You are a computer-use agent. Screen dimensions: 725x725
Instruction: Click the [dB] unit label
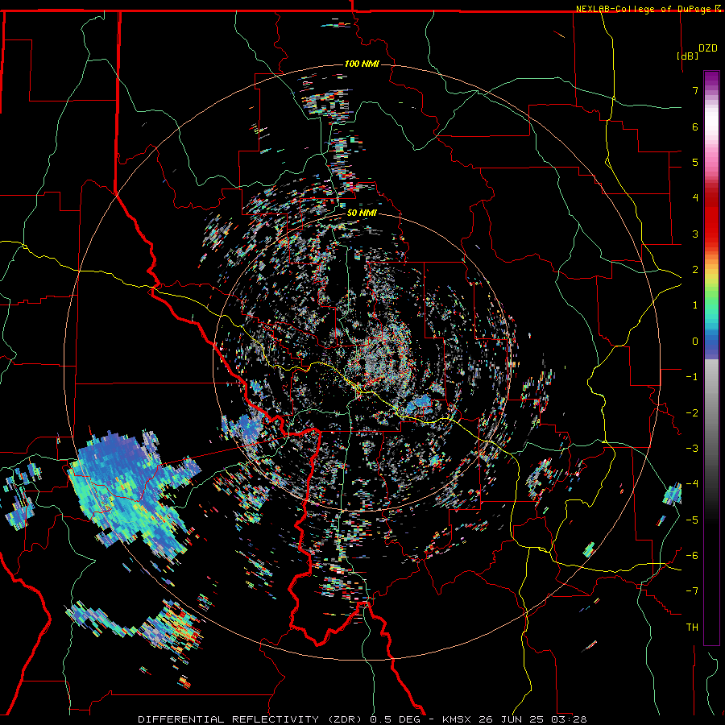tap(688, 56)
